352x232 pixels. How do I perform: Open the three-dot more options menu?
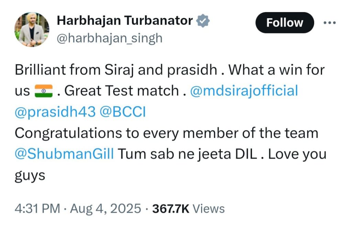coord(330,23)
